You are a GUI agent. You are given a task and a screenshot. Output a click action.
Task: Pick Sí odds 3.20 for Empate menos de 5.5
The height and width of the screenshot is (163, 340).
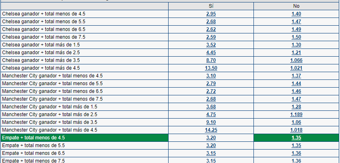pos(211,145)
